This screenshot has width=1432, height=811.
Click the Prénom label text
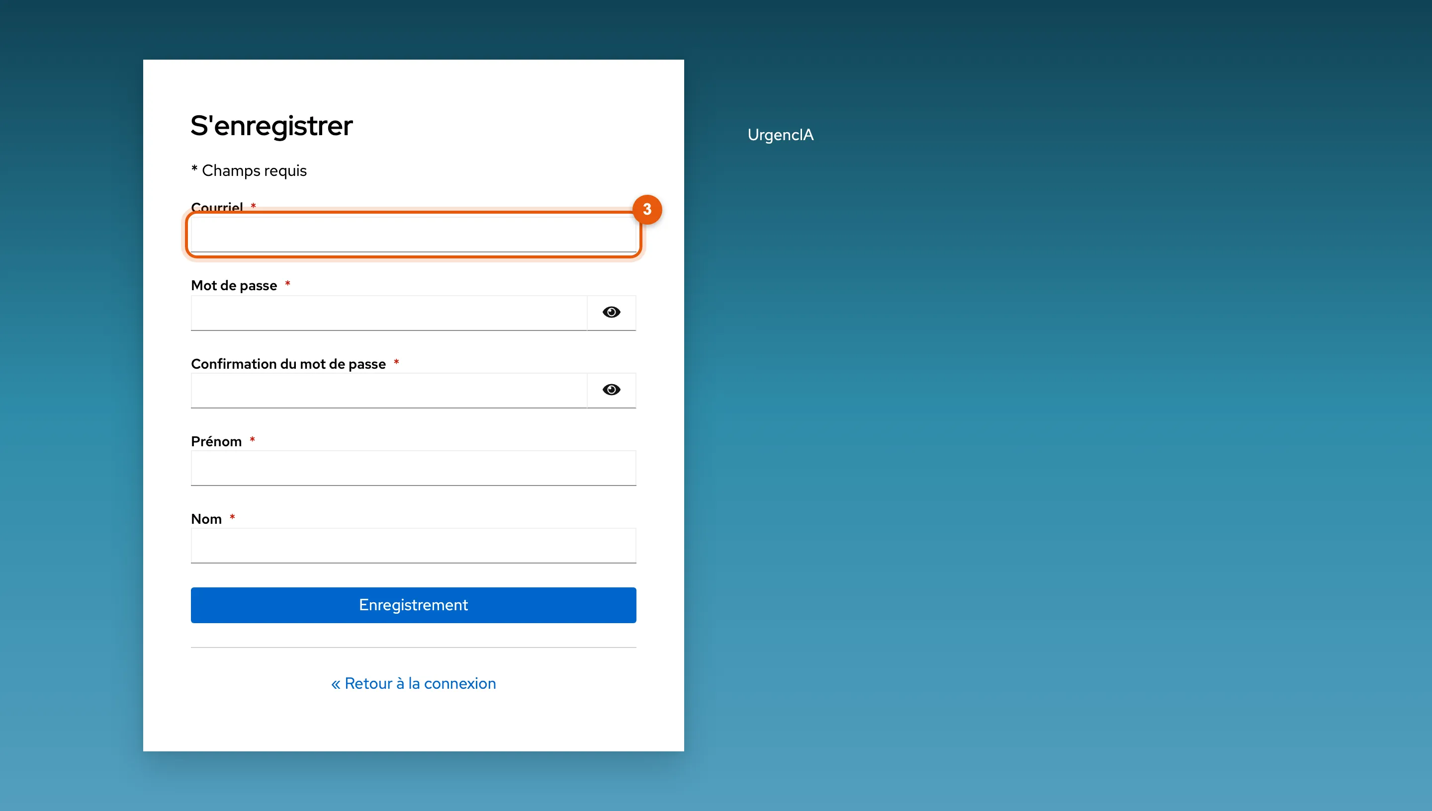click(x=216, y=441)
